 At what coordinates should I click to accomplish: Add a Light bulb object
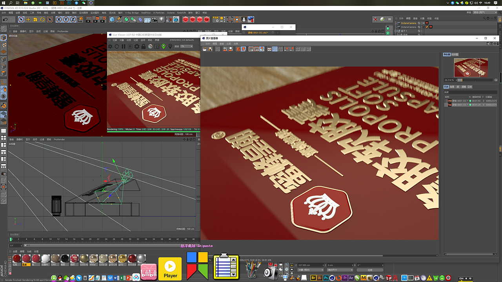point(162,19)
